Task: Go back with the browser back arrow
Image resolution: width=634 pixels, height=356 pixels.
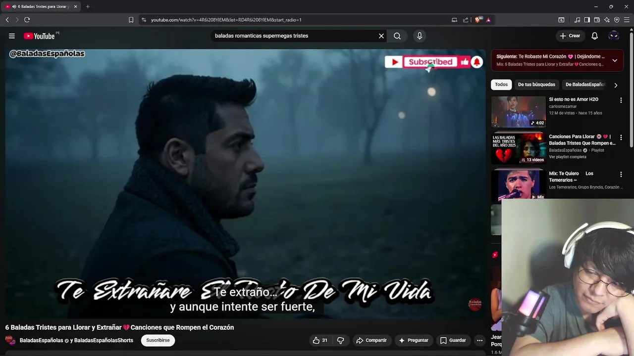Action: point(7,20)
